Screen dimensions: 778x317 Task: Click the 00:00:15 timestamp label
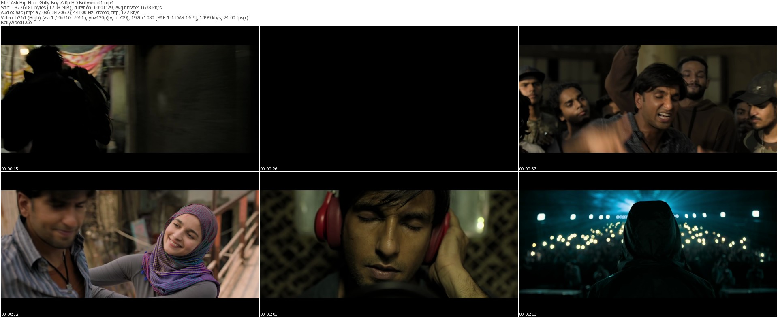(x=10, y=169)
